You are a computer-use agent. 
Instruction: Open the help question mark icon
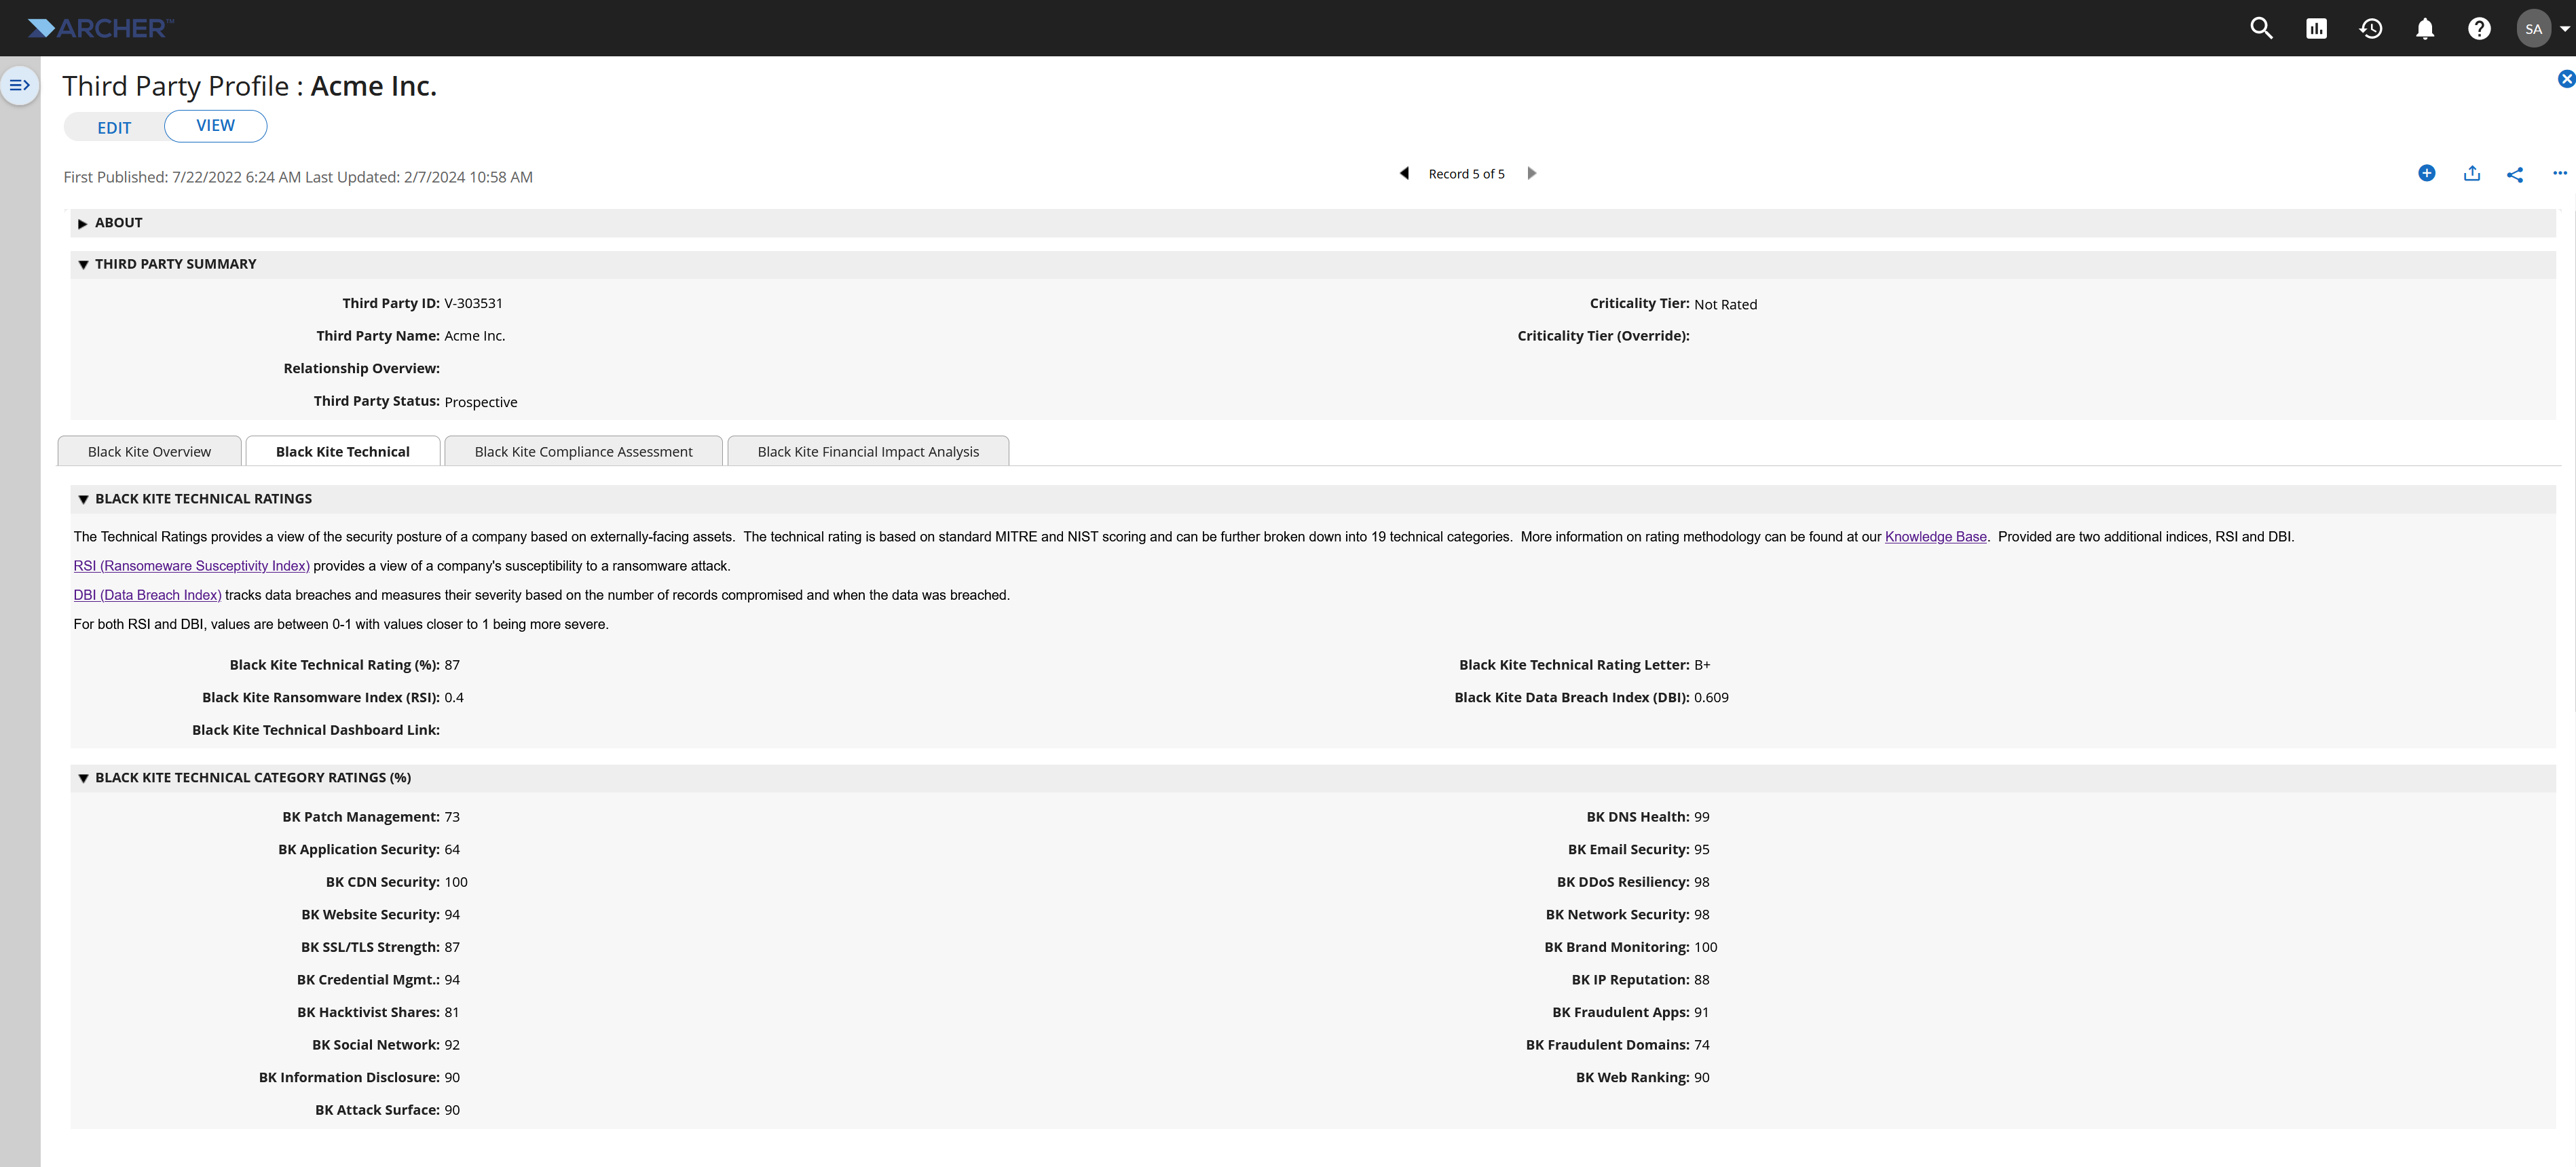click(x=2479, y=29)
